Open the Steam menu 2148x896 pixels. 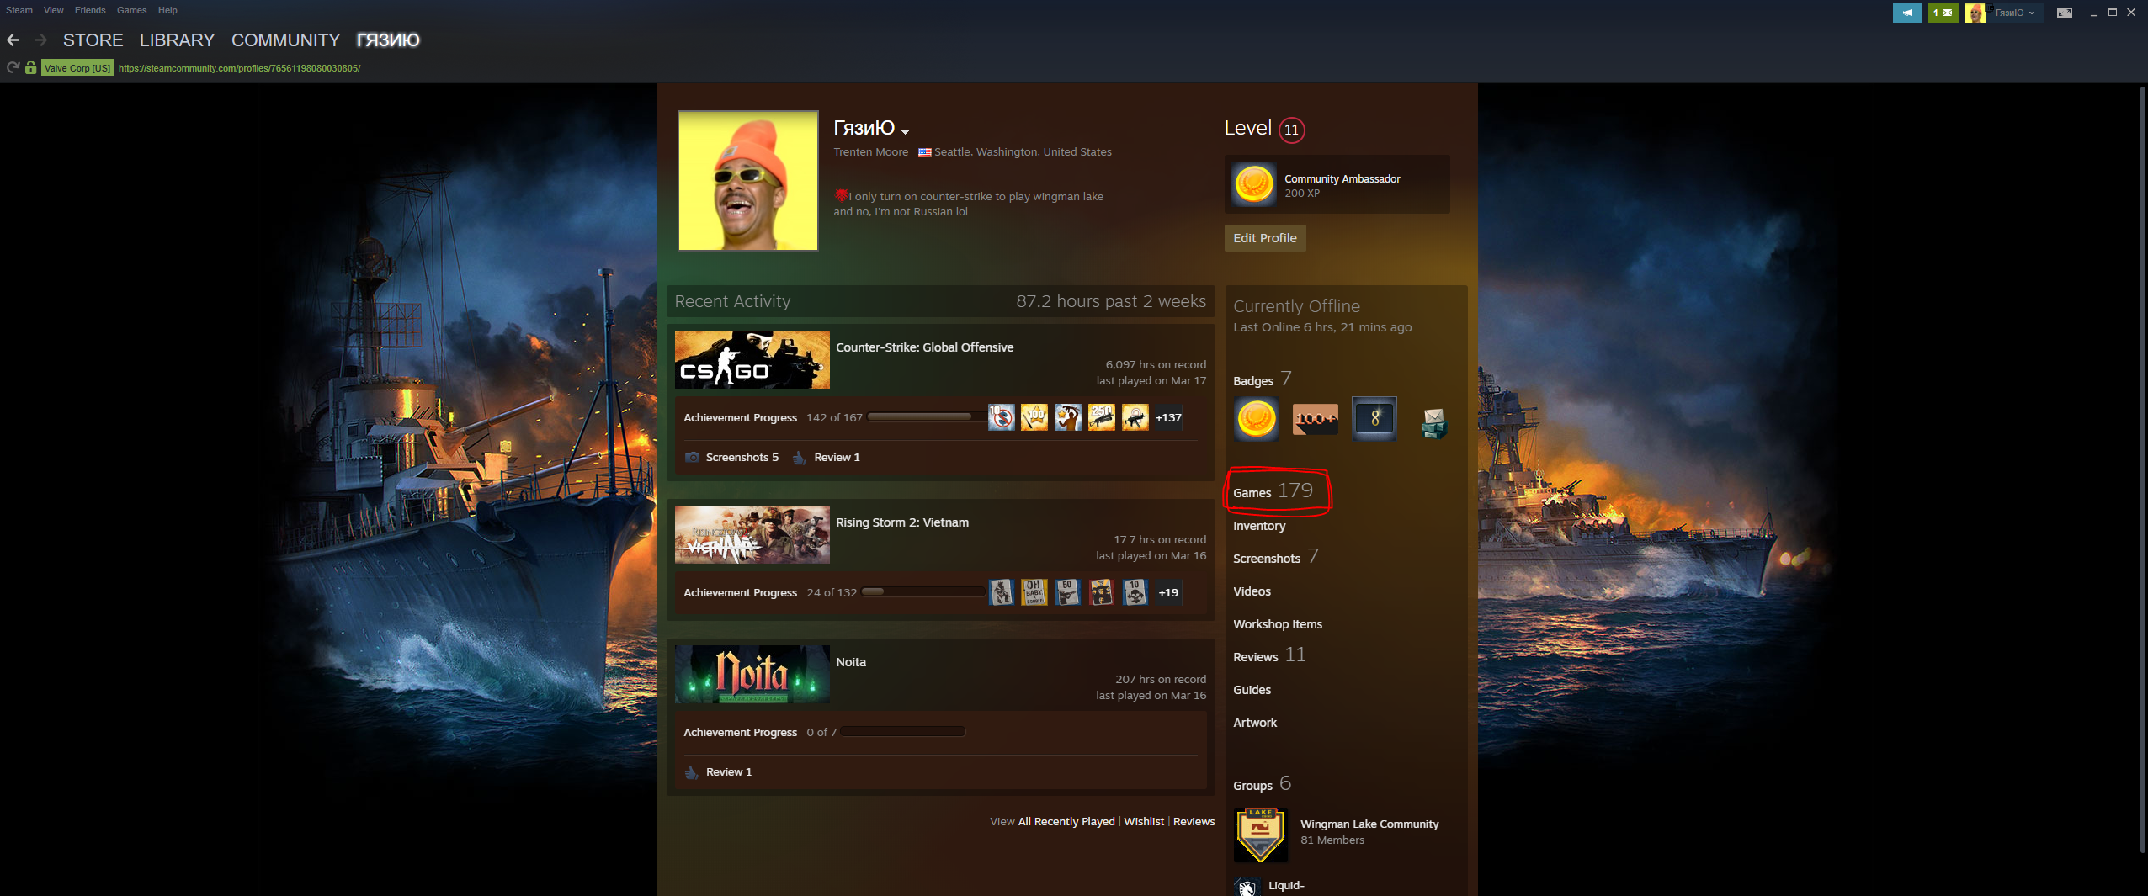(19, 10)
